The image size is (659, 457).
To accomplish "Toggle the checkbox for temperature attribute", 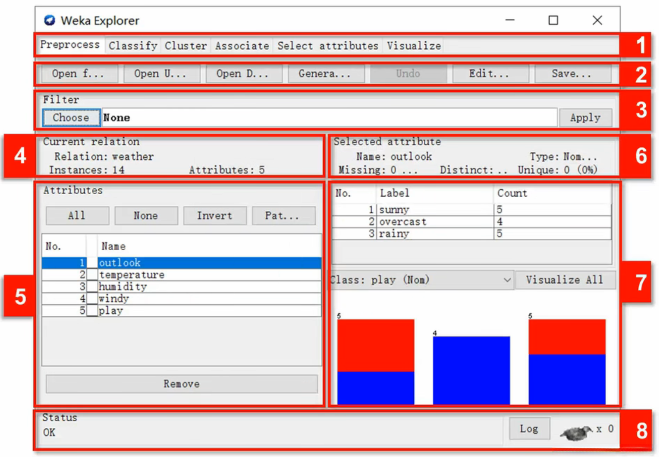I will (x=92, y=275).
